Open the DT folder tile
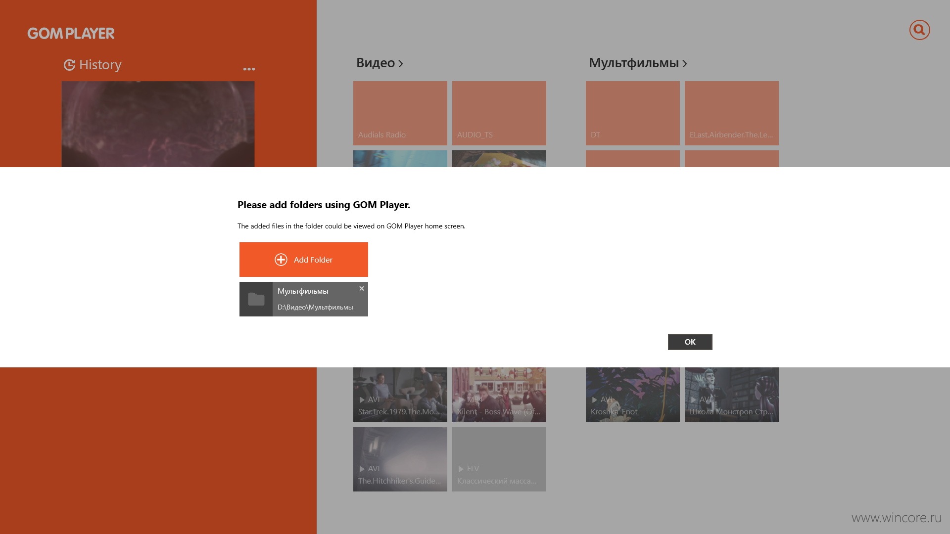The height and width of the screenshot is (534, 950). tap(632, 113)
